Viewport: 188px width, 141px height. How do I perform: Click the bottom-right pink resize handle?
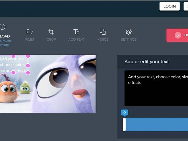click(x=28, y=73)
